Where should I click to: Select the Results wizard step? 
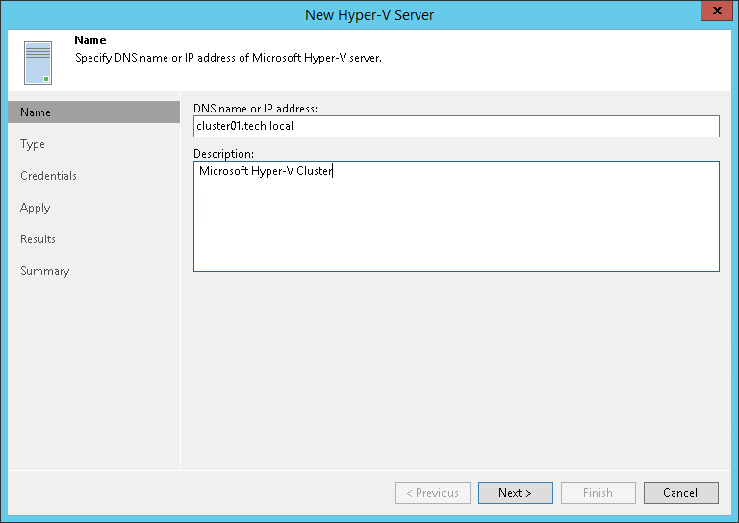pos(38,239)
